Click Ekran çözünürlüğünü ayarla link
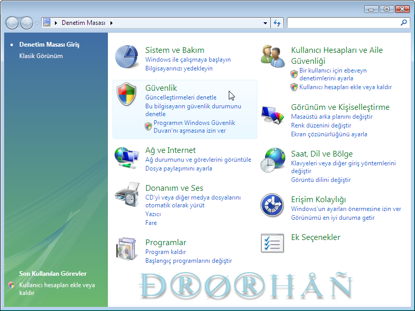The width and height of the screenshot is (415, 311). coord(329,134)
